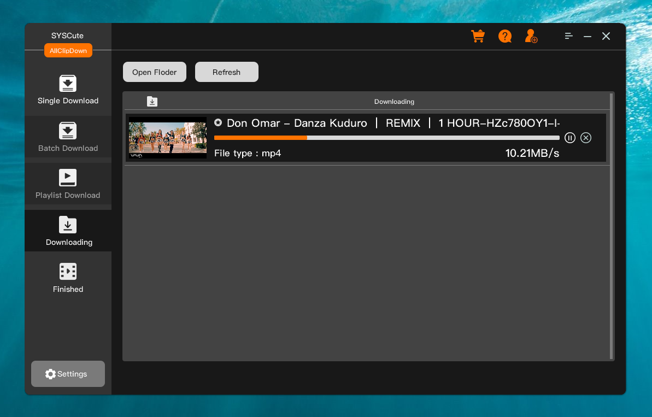
Task: Click the star icon beside video title
Action: 219,123
